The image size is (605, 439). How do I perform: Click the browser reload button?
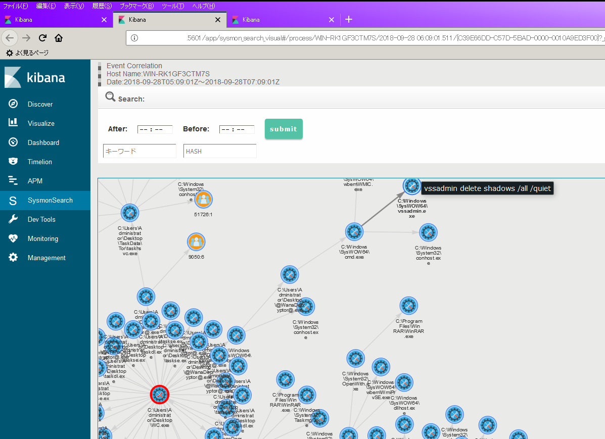pyautogui.click(x=43, y=38)
